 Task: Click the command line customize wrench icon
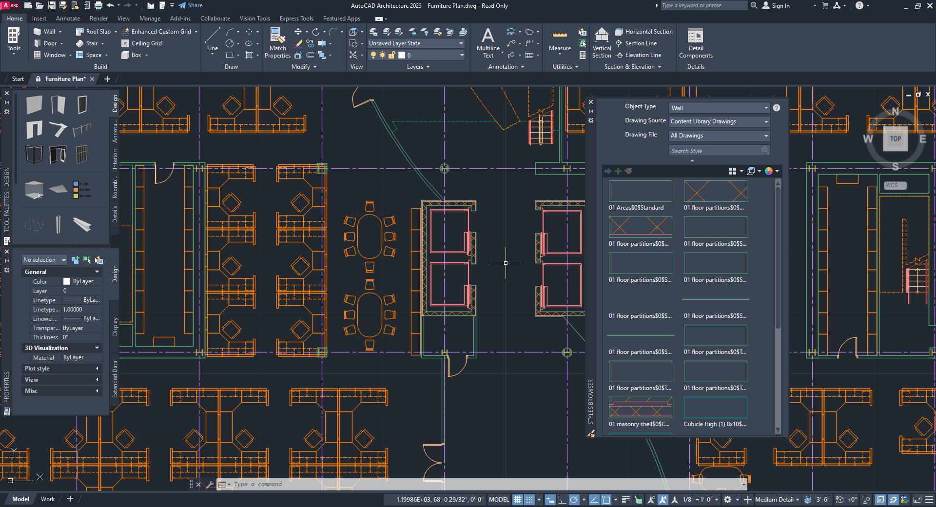(210, 485)
